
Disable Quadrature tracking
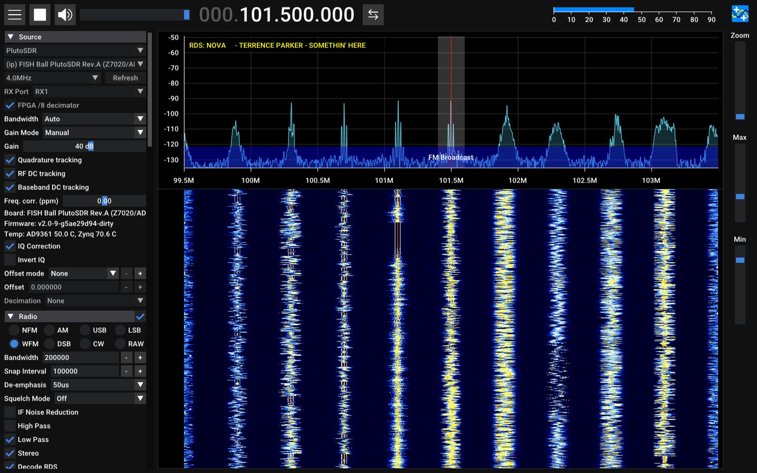[10, 160]
